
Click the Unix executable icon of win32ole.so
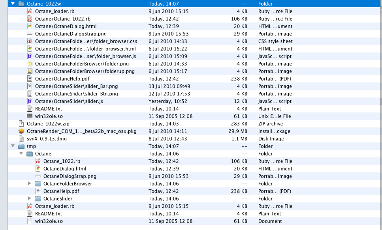(x=30, y=116)
